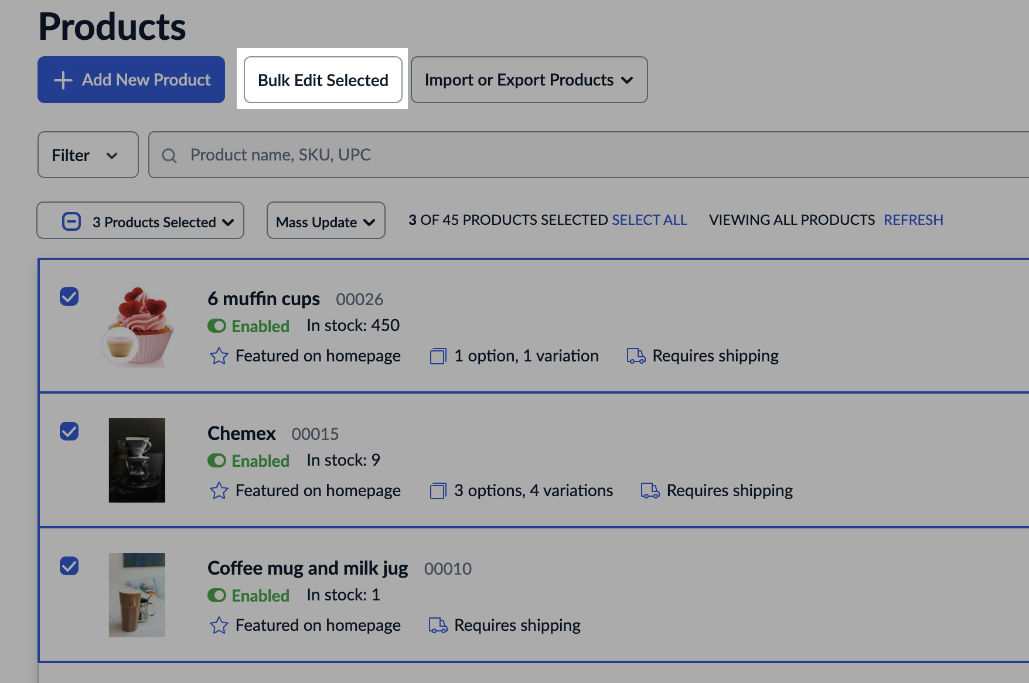This screenshot has height=683, width=1029.
Task: Click the shipping truck icon on 6 muffin cups
Action: click(636, 356)
